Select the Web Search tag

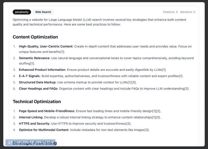[43, 12]
